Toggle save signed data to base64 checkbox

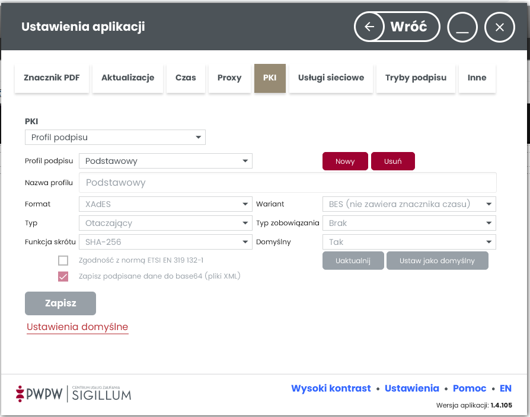pos(63,276)
